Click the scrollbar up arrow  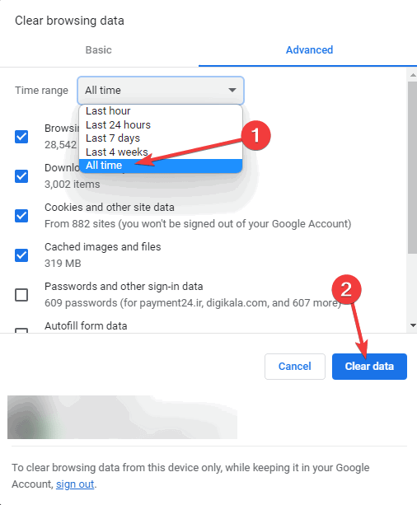coord(413,75)
